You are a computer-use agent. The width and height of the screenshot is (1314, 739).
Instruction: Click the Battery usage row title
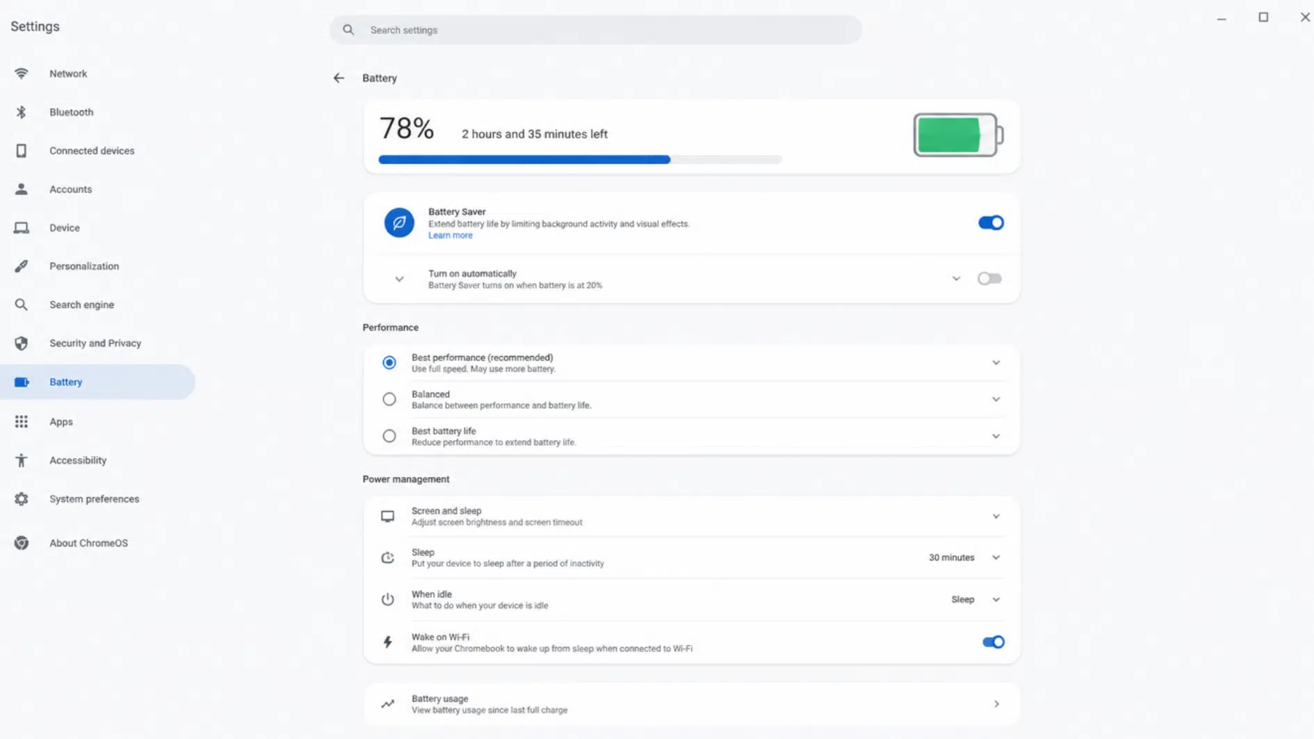pos(440,699)
